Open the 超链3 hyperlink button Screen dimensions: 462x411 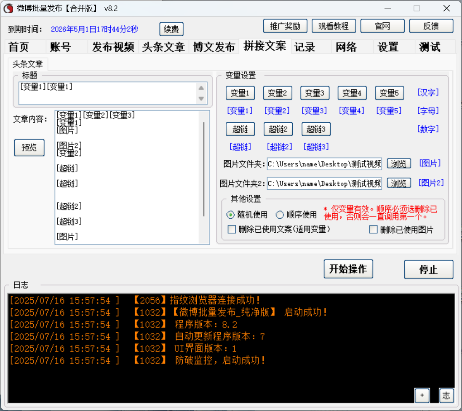pos(316,129)
